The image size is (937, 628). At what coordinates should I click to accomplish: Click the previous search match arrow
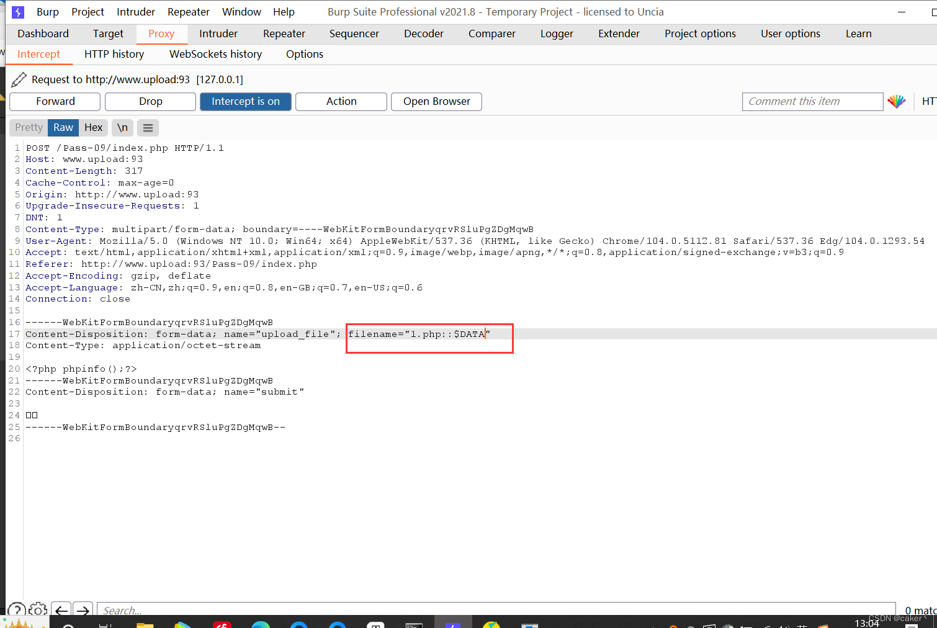click(60, 611)
